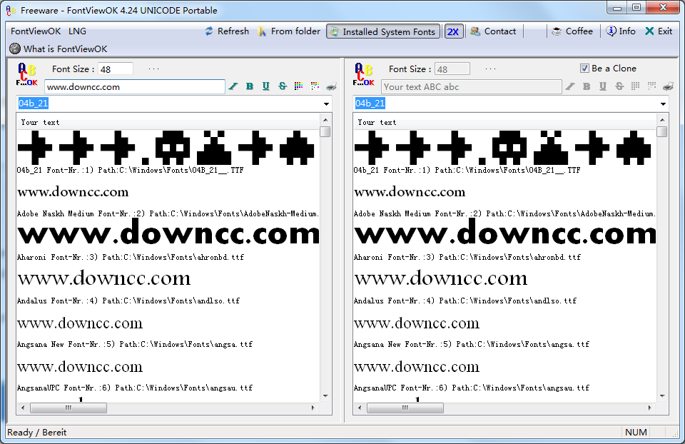The width and height of the screenshot is (685, 444).
Task: Open the What is FontViewOK help item
Action: coord(59,49)
